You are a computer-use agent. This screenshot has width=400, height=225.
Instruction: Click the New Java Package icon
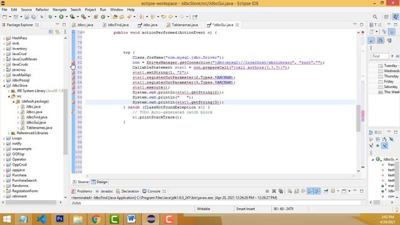tap(96, 17)
